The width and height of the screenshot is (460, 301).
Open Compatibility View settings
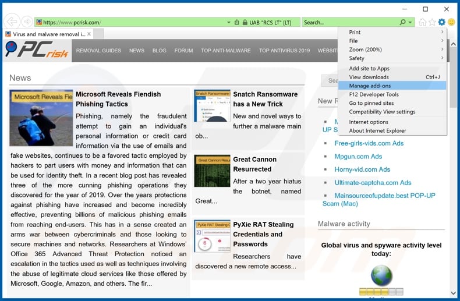(x=392, y=112)
